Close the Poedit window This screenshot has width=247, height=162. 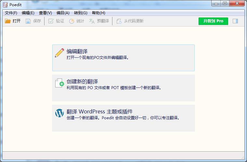[237, 4]
